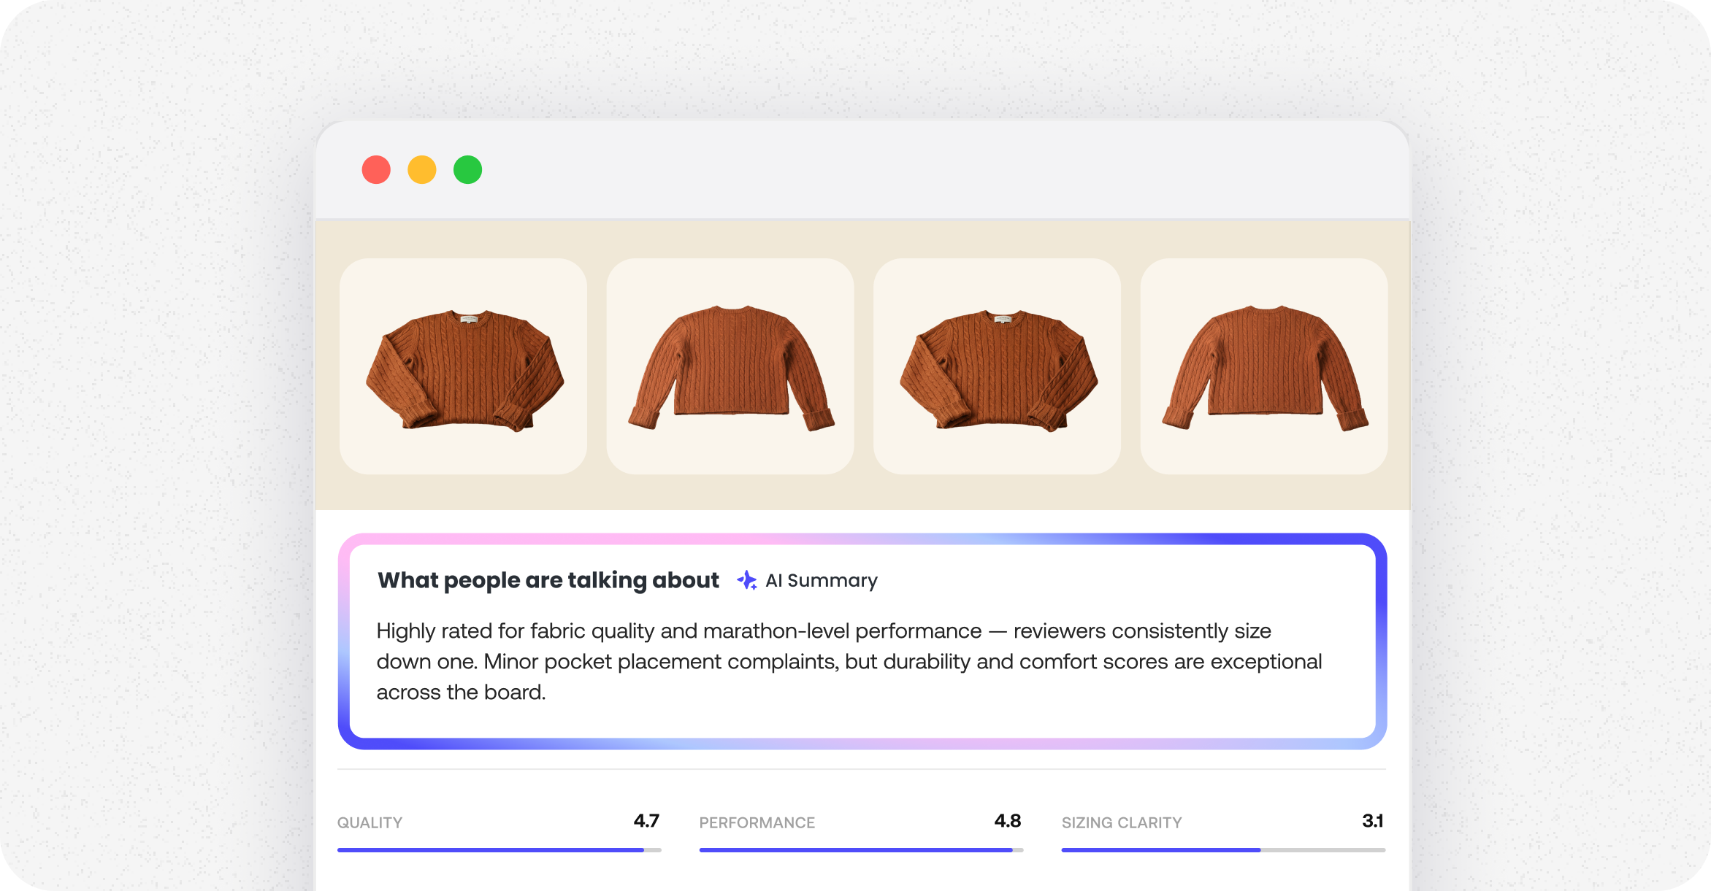
Task: Click the 'What people are talking about' heading
Action: pyautogui.click(x=548, y=581)
